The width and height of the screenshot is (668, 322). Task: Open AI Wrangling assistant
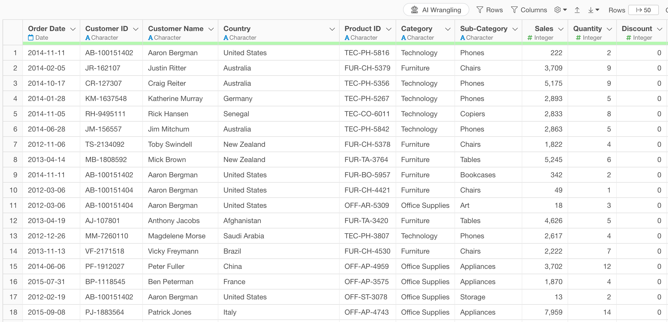click(x=436, y=10)
